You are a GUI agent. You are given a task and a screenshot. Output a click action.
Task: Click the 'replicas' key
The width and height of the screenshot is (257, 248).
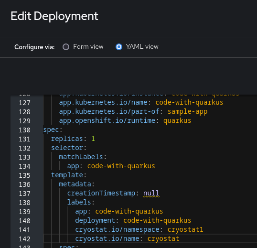click(67, 139)
